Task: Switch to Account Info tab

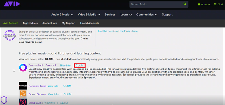Action: [x=50, y=23]
